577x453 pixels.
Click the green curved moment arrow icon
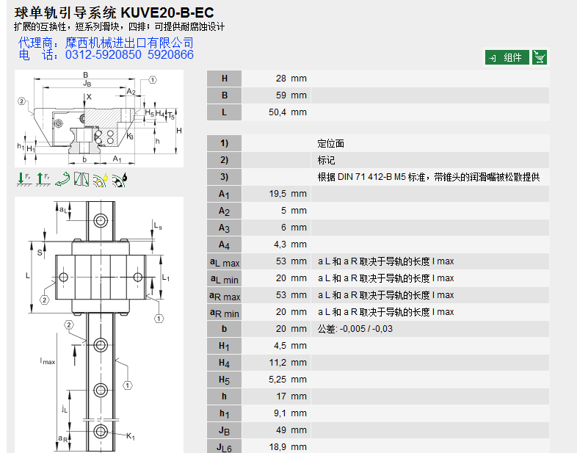click(x=63, y=178)
